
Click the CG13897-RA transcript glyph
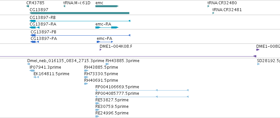pos(35,27)
